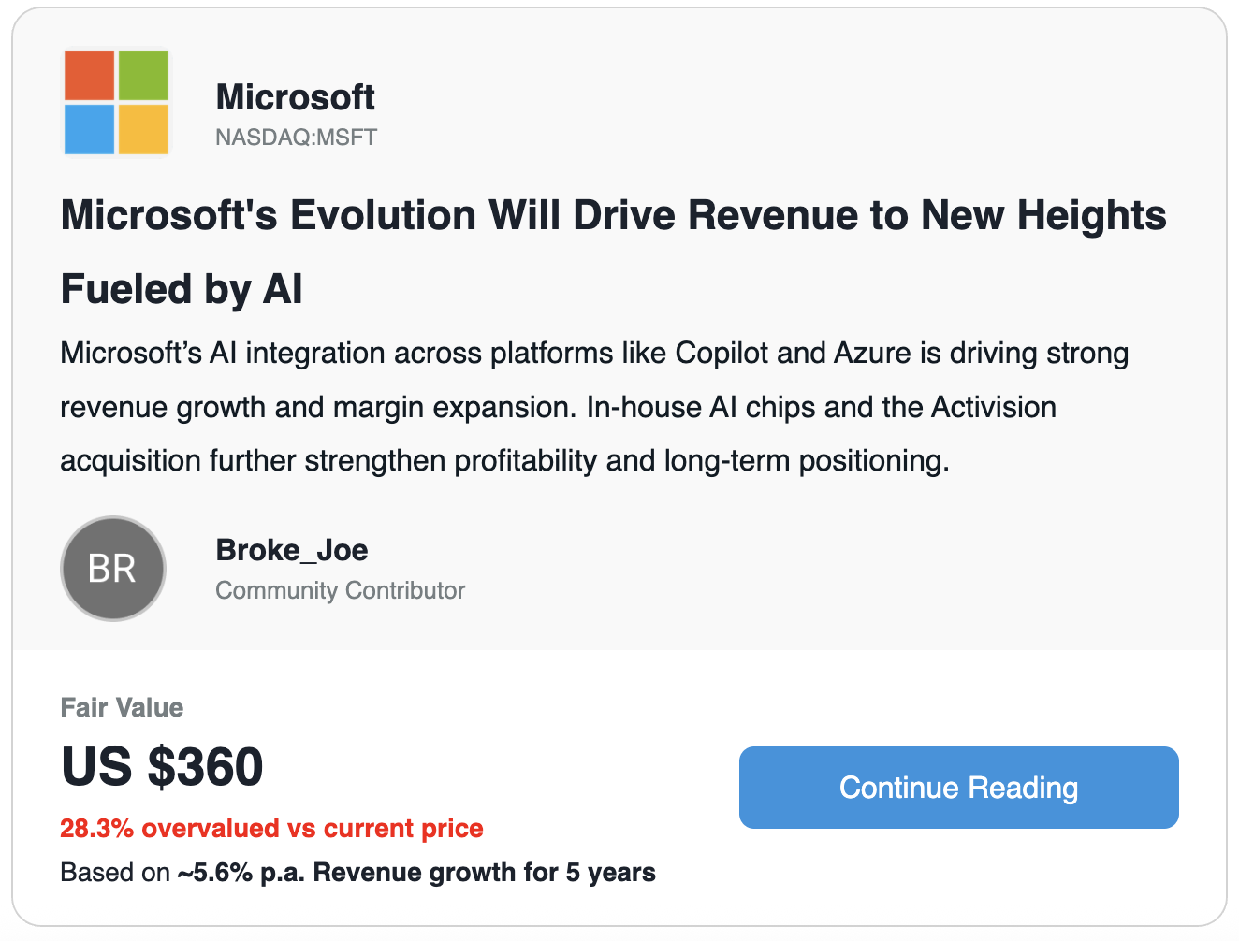Click the 'long-term positioning' closing line
Image resolution: width=1239 pixels, height=941 pixels.
coord(504,461)
